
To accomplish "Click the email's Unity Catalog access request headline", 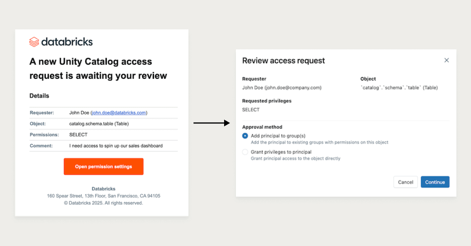I will coord(98,69).
